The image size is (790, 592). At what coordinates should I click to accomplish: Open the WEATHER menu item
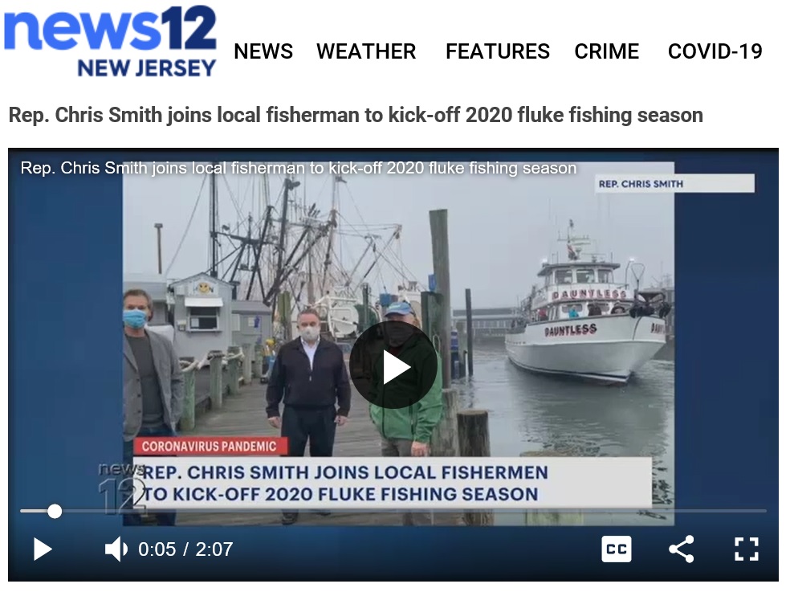click(x=366, y=51)
